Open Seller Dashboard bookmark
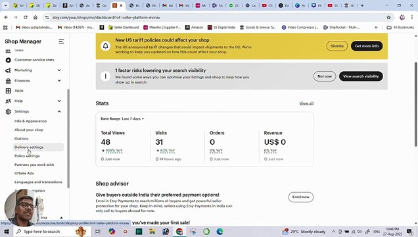 (124, 27)
